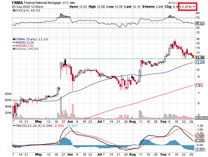Viewport: 208px width, 157px height.
Task: Click the Aug label on the price panel date axis
Action: coord(133,121)
